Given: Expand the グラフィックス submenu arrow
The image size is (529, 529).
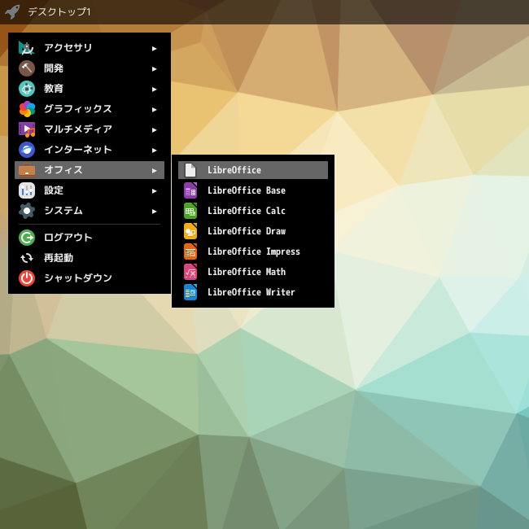Looking at the screenshot, I should point(154,110).
